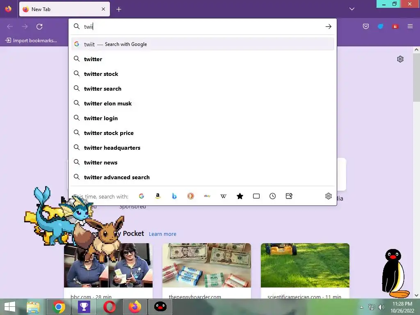Choose the 'twitter stock' suggestion
Screen dimensions: 420x315
203,74
